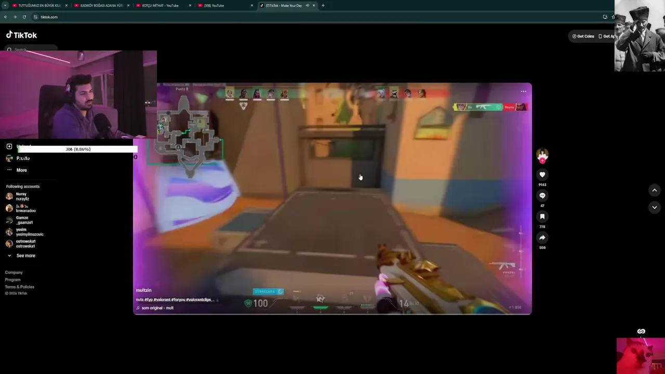
Task: Click browser forward arrow
Action: point(15,17)
